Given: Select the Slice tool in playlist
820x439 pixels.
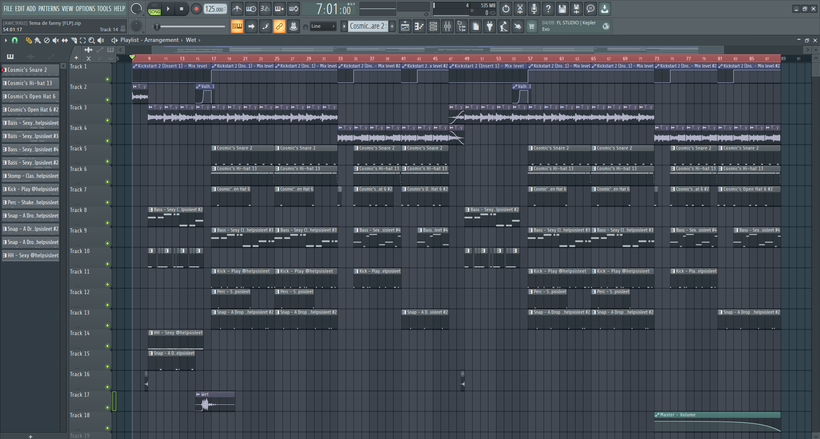Looking at the screenshot, I should point(73,40).
